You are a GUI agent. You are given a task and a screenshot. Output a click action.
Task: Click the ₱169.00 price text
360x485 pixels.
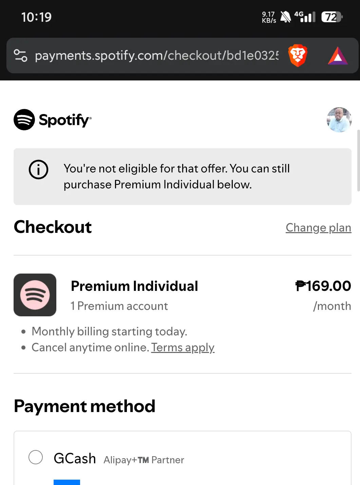click(x=323, y=286)
